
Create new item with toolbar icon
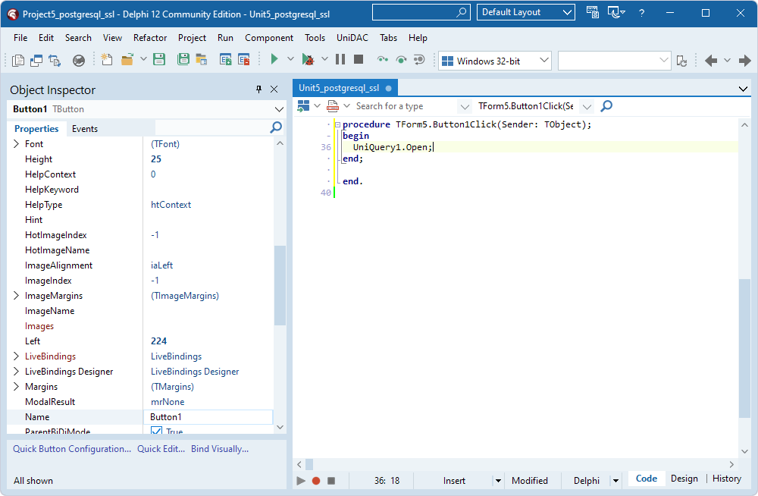tap(106, 59)
